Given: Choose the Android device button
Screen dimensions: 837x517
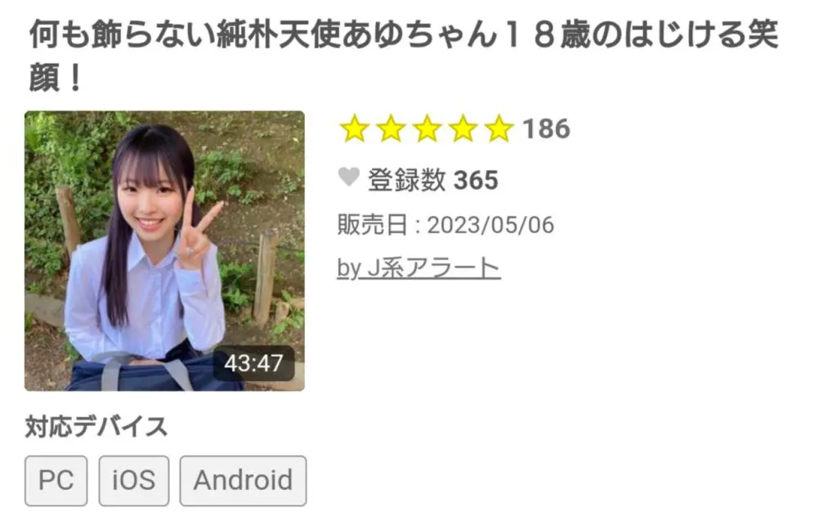Looking at the screenshot, I should pyautogui.click(x=243, y=481).
